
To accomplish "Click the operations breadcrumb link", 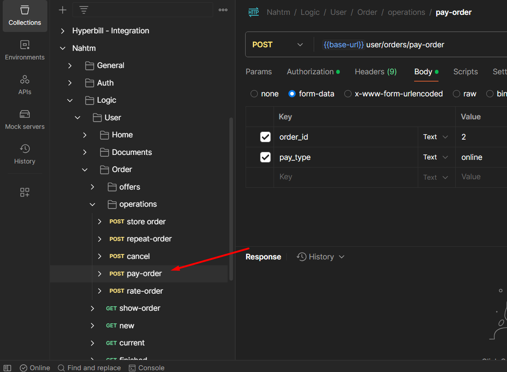I will 407,12.
